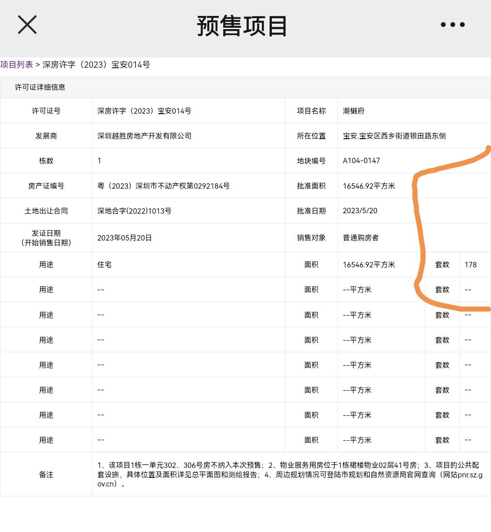Select the remarks paragraph starting 该项目1栋一单元302

pyautogui.click(x=290, y=474)
